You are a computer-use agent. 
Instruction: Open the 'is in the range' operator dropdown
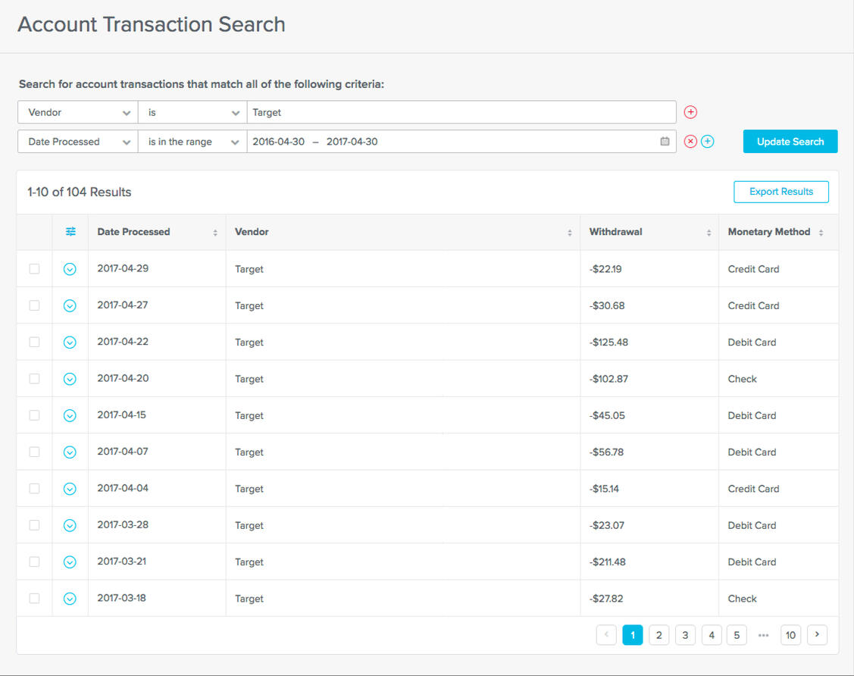192,141
